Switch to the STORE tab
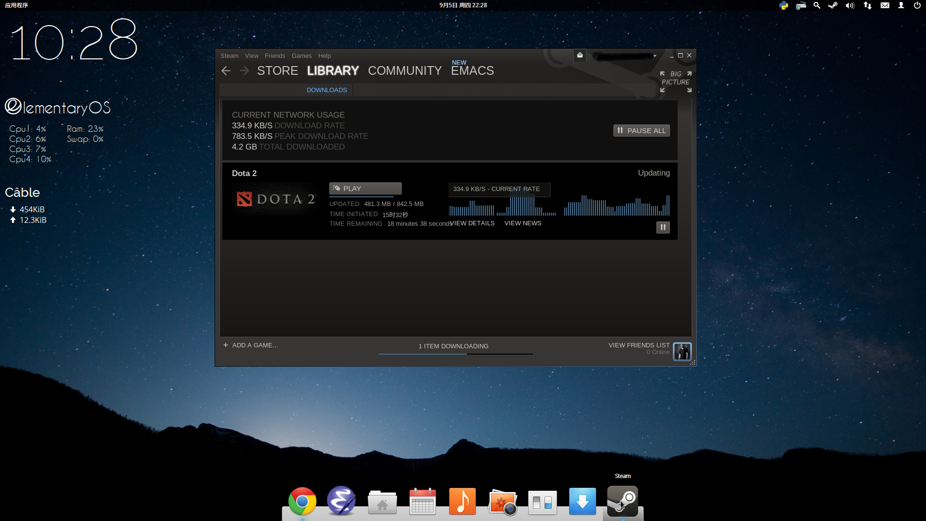Screen dimensions: 926x521 pos(277,71)
